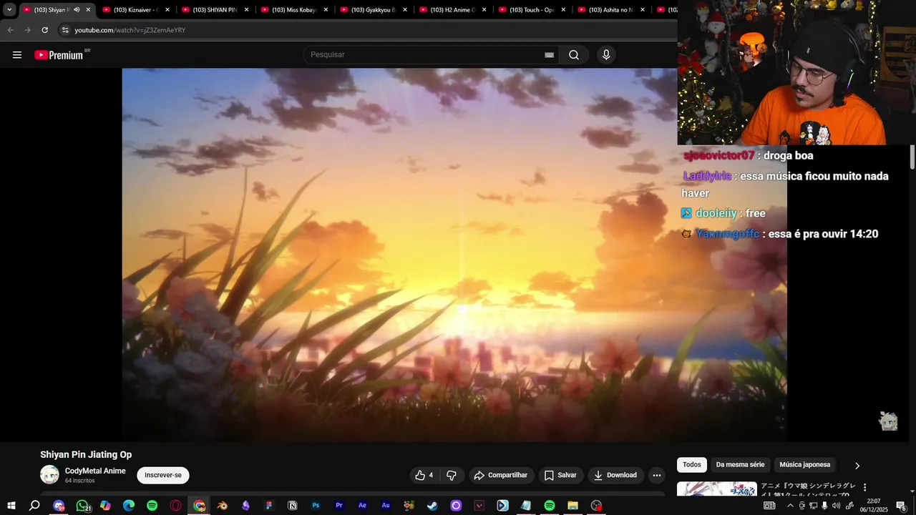The width and height of the screenshot is (916, 515).
Task: Close the Kiznaiver browser tab
Action: pyautogui.click(x=167, y=10)
